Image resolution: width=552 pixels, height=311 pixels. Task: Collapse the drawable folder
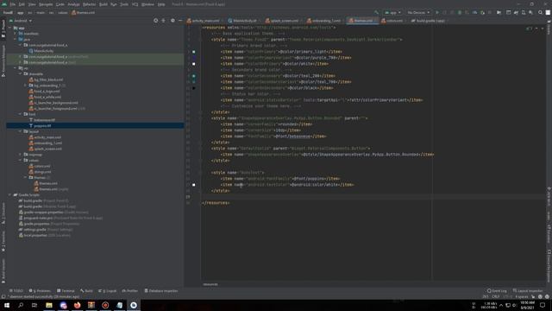21,73
